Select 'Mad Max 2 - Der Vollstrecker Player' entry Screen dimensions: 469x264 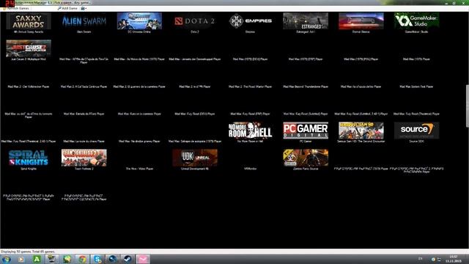click(x=29, y=87)
